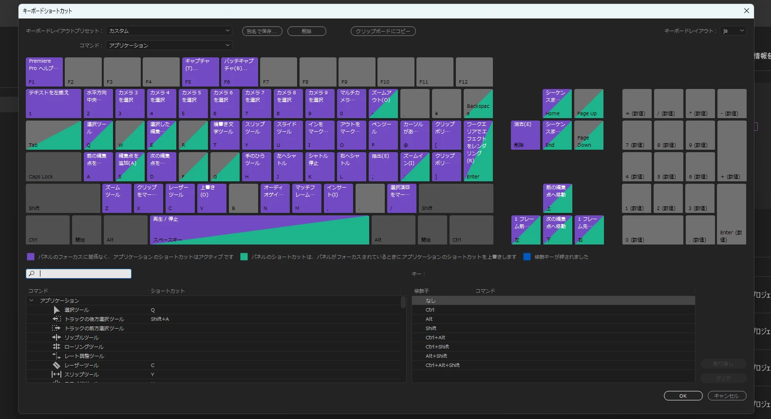Click the Slip tool (スリップツール) icon
Viewport: 771px width, 419px height.
coord(56,374)
